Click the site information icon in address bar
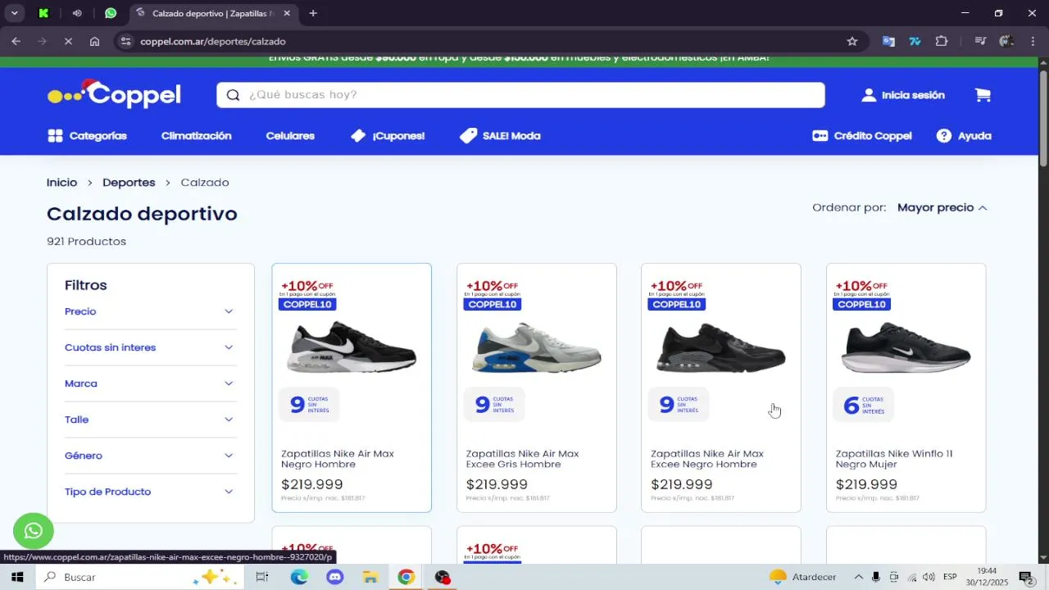The image size is (1049, 590). (x=125, y=41)
